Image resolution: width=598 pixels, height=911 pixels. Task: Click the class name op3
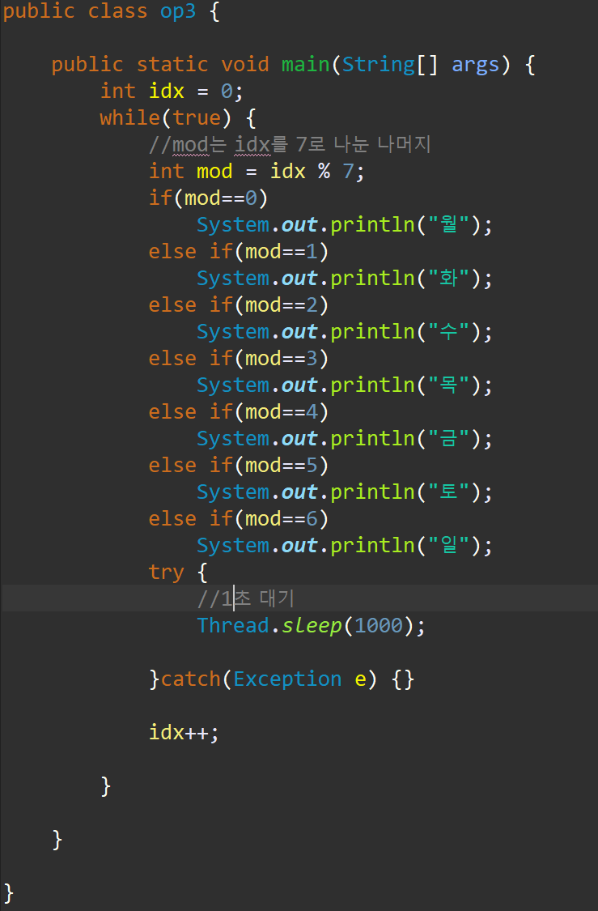tap(178, 11)
